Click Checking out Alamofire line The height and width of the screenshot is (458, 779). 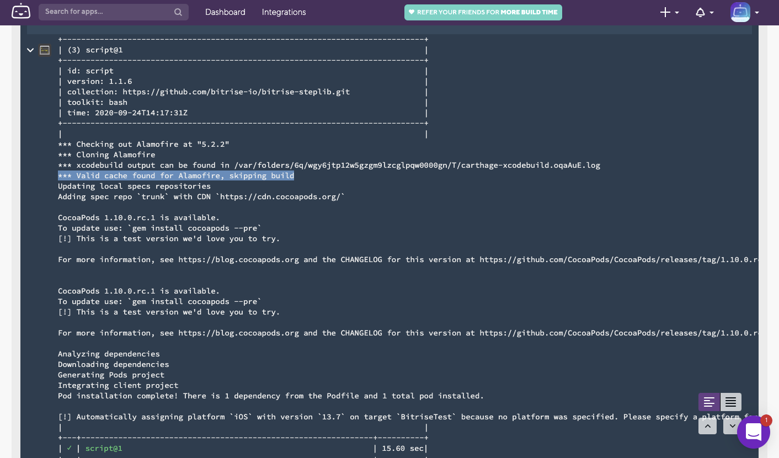point(143,145)
